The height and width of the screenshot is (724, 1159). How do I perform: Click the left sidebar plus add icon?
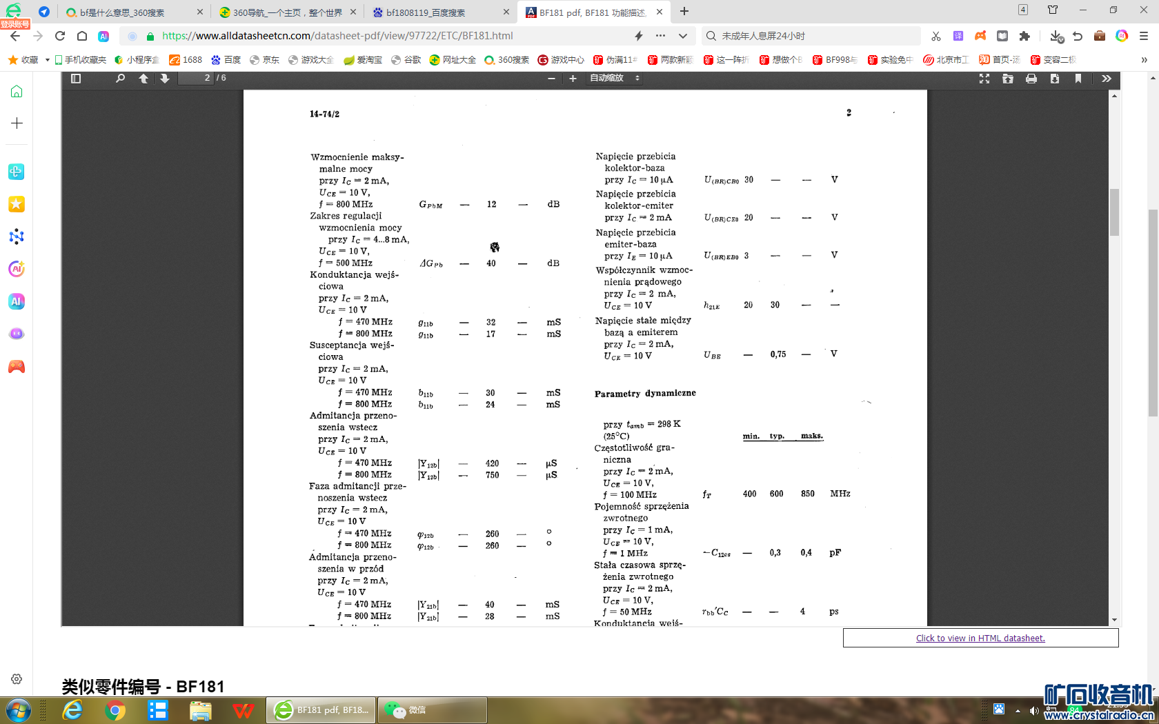(x=17, y=123)
